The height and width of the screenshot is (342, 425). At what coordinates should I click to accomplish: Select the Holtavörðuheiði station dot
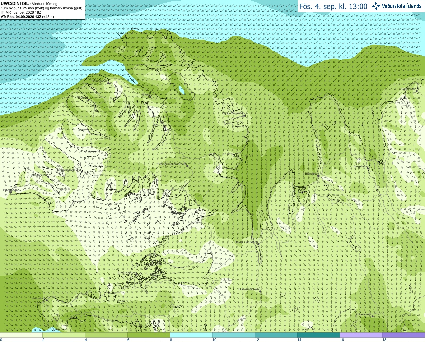pyautogui.click(x=260, y=291)
